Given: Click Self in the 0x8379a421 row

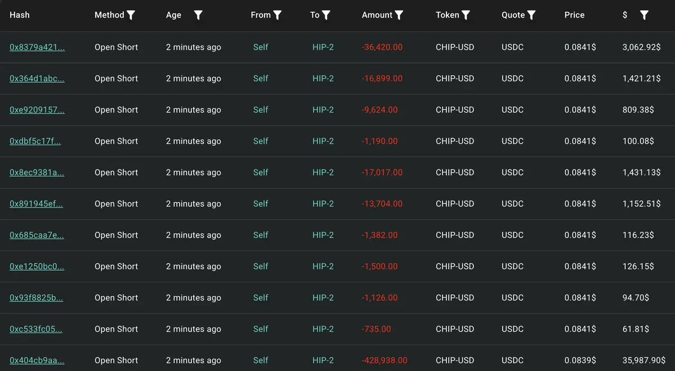Looking at the screenshot, I should tap(261, 47).
